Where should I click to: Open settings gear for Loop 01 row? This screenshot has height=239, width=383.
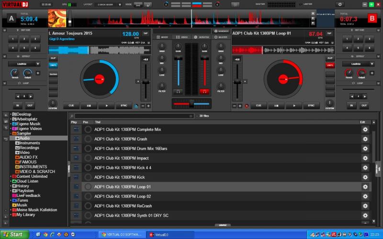[x=365, y=187]
